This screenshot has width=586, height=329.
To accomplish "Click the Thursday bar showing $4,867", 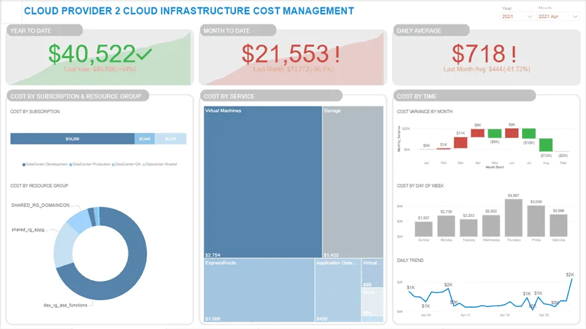I will click(513, 219).
